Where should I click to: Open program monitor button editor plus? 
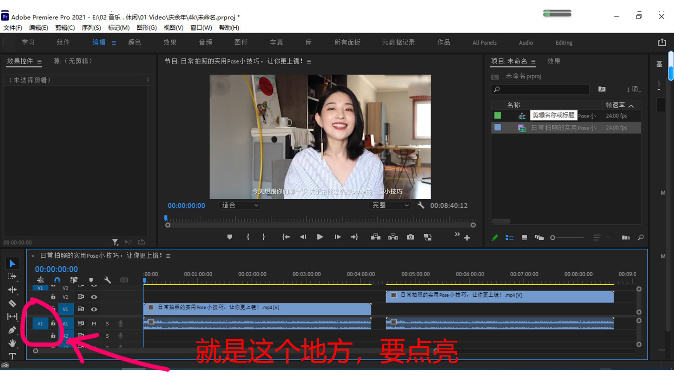467,238
